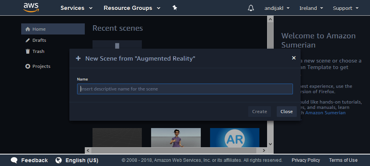This screenshot has height=166, width=370.
Task: Open the andijakl account menu
Action: (277, 8)
